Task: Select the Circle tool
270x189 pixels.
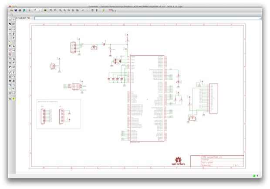Action: [x=10, y=77]
